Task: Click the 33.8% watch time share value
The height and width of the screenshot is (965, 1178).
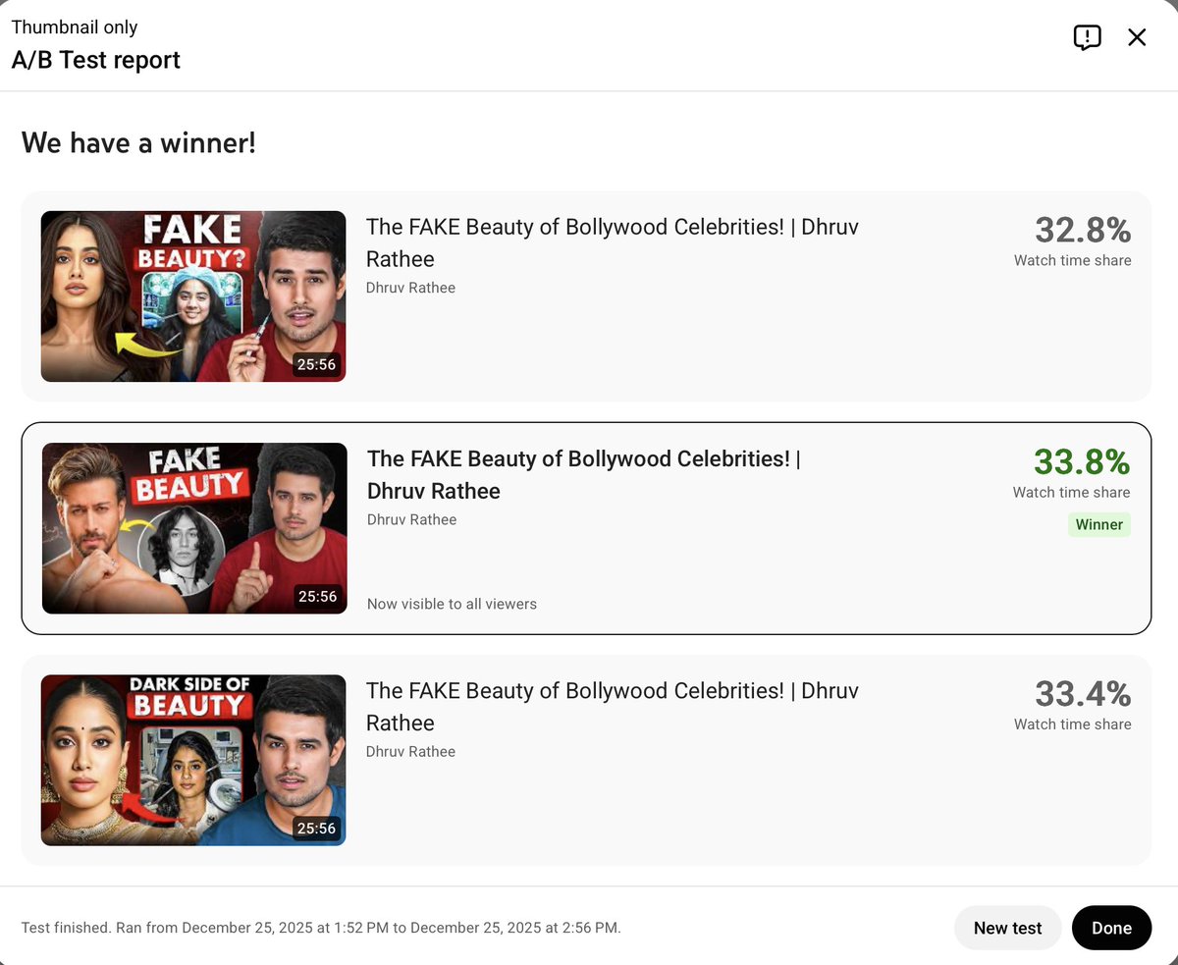Action: pyautogui.click(x=1082, y=462)
